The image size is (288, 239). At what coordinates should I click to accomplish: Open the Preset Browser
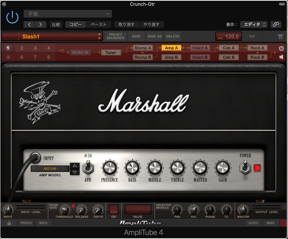(115, 36)
